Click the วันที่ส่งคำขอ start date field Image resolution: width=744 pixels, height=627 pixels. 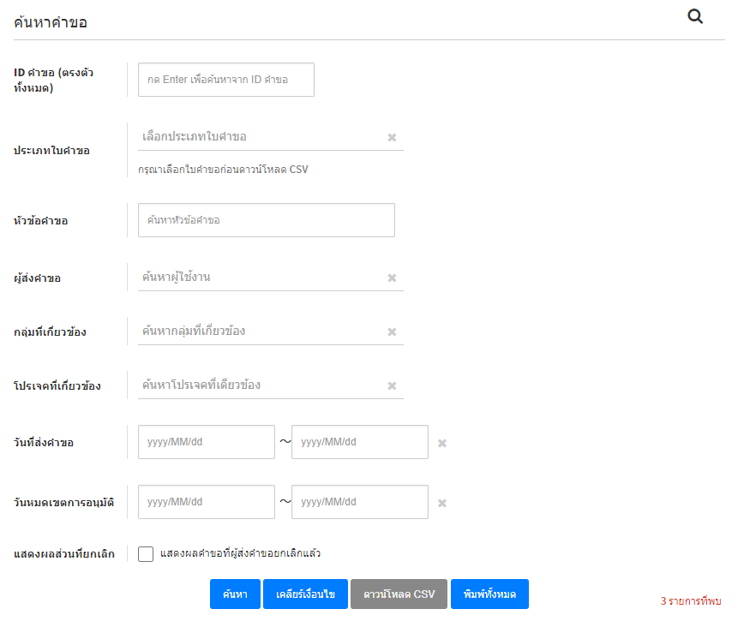click(x=206, y=442)
